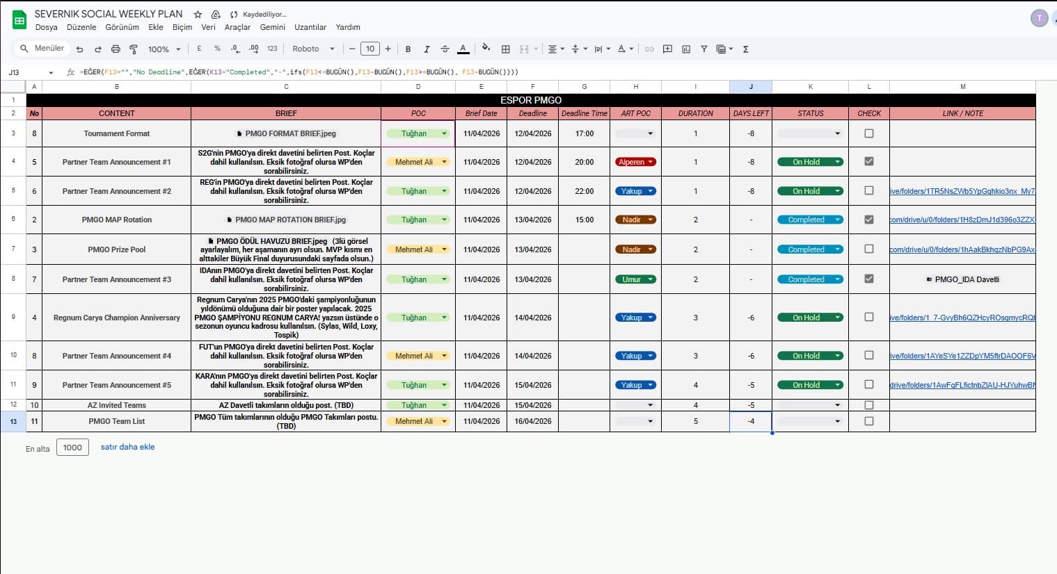Click the row count field showing 1000
The width and height of the screenshot is (1057, 574).
(x=72, y=448)
